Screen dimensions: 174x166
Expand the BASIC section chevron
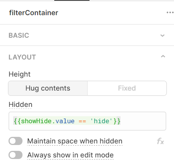point(162,35)
